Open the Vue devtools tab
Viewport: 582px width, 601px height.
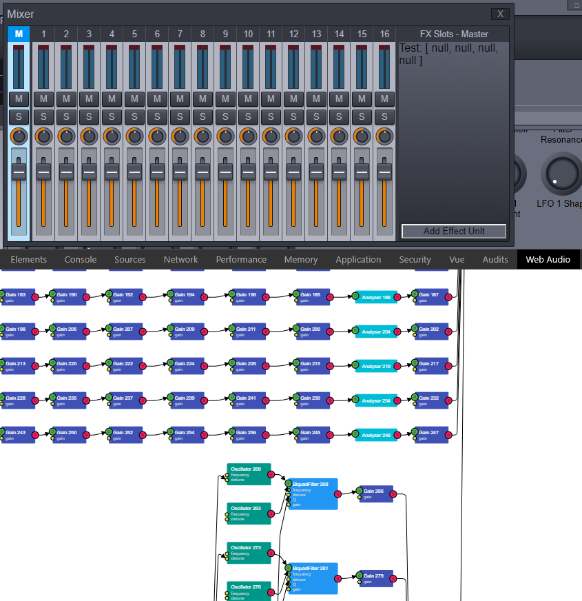pos(457,259)
